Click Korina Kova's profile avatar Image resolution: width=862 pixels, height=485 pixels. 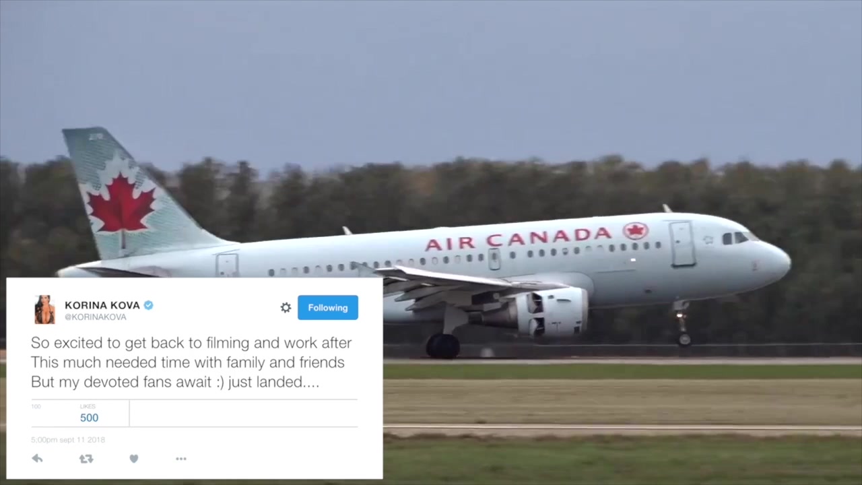[x=44, y=309]
